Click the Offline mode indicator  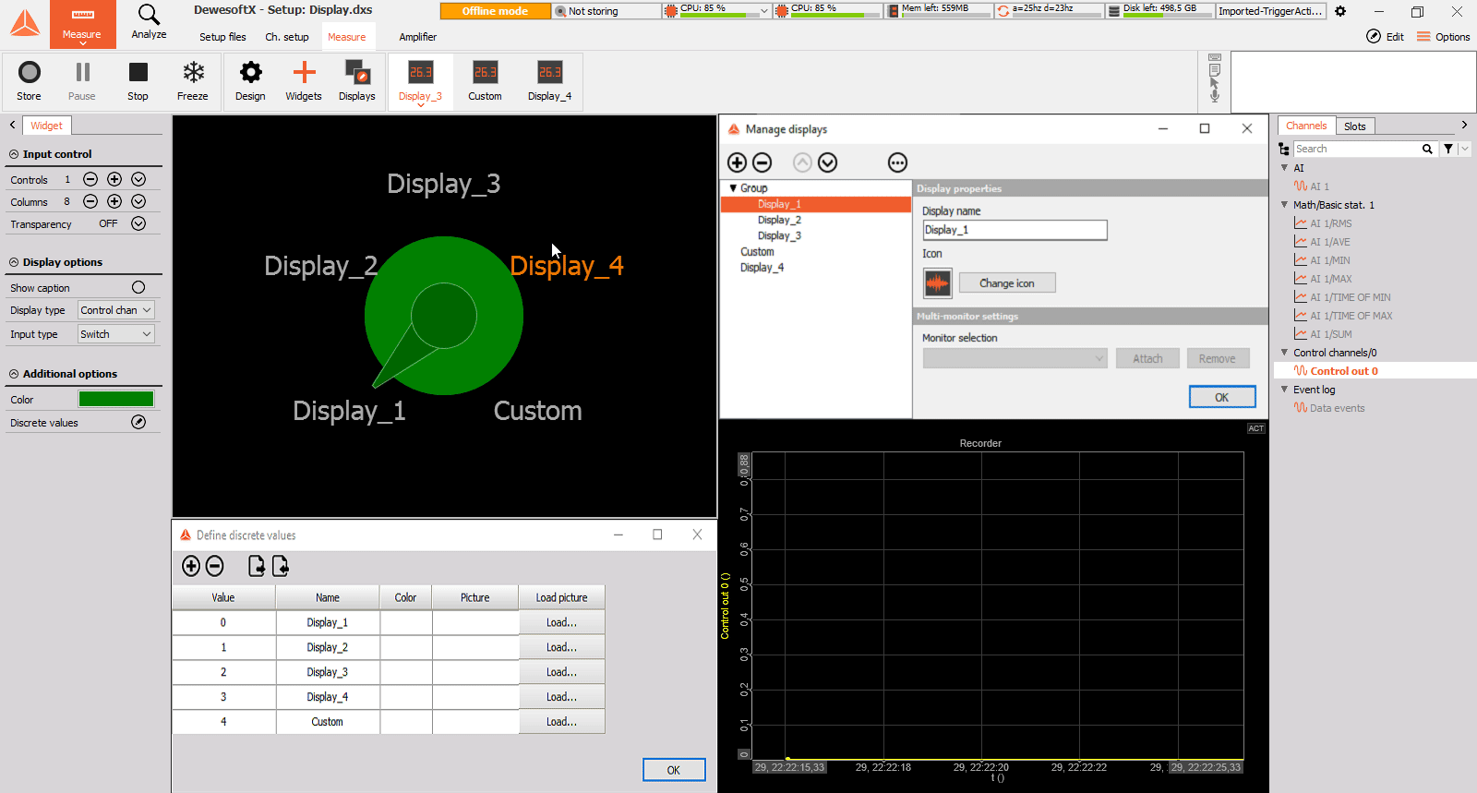495,11
